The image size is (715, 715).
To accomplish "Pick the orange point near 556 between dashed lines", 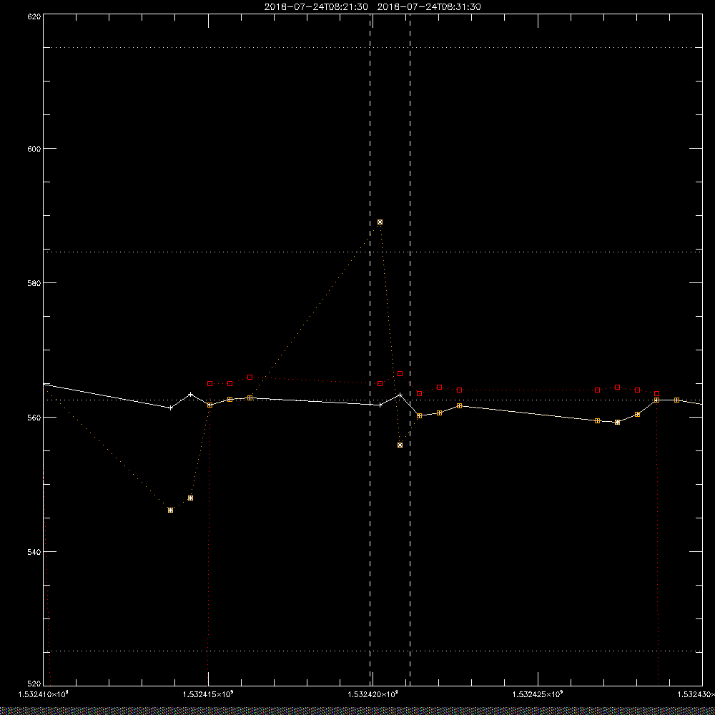I will point(400,445).
